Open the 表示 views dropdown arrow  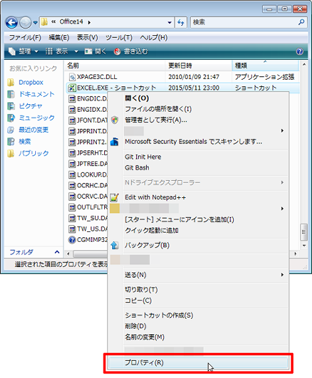coord(76,51)
